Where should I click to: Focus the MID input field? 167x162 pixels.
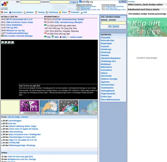click(x=30, y=2)
